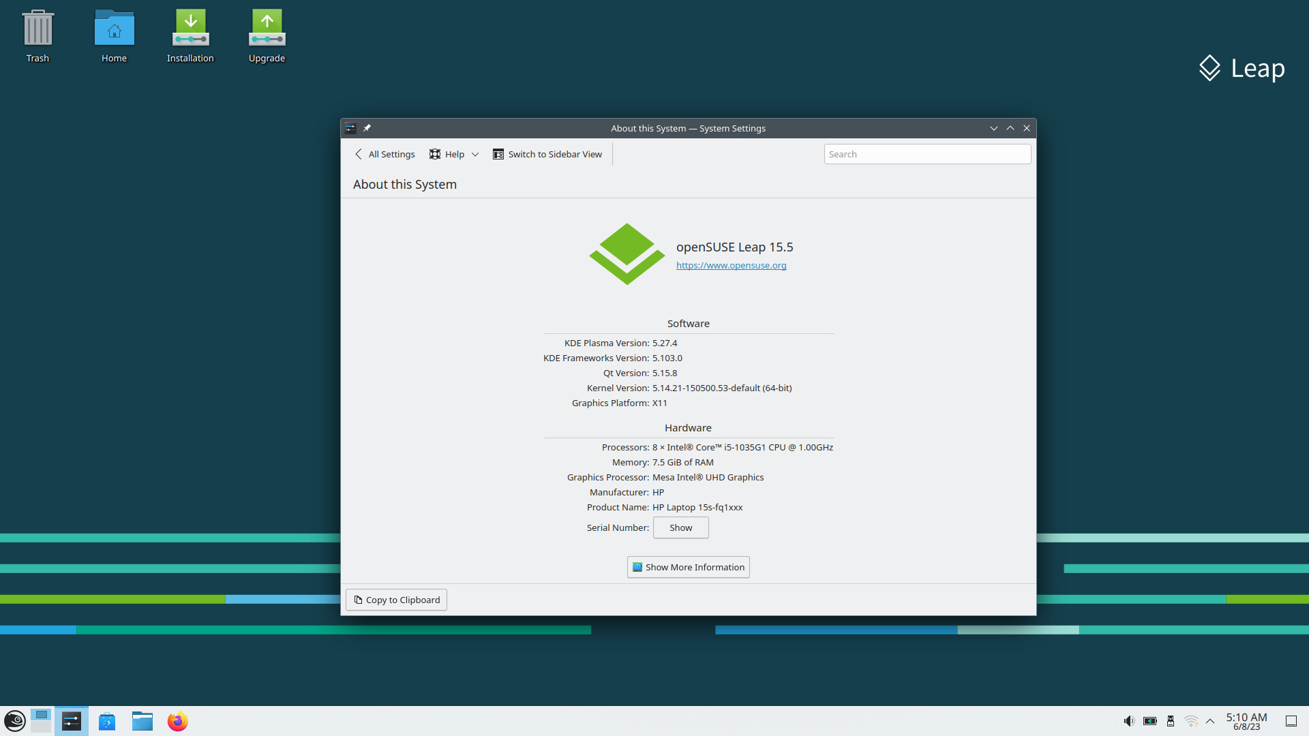This screenshot has width=1309, height=736.
Task: Open the opensuse.org link
Action: (x=731, y=266)
